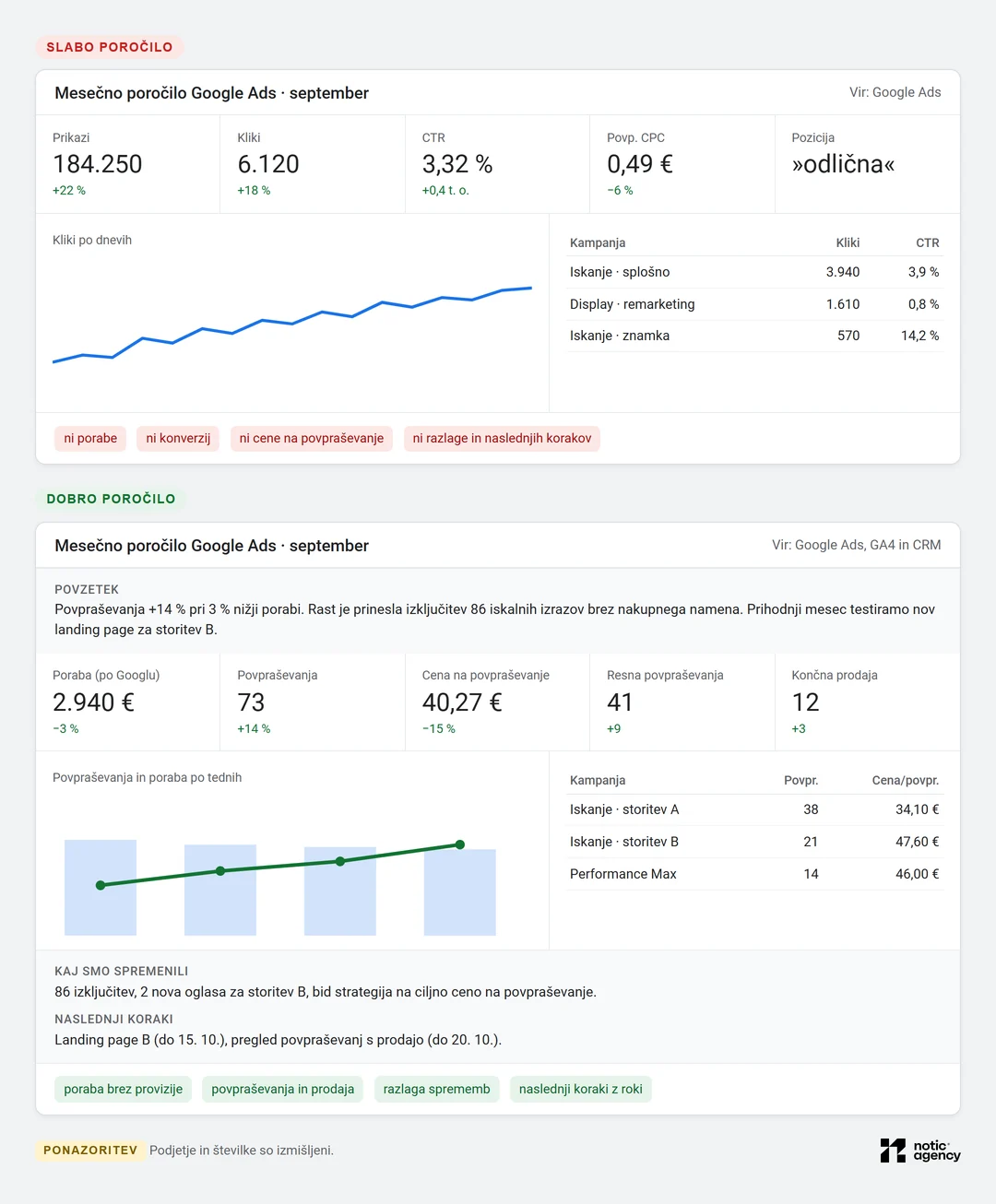Select the 'povpraševanja in prodaja' tag
This screenshot has width=996, height=1204.
(x=283, y=1090)
